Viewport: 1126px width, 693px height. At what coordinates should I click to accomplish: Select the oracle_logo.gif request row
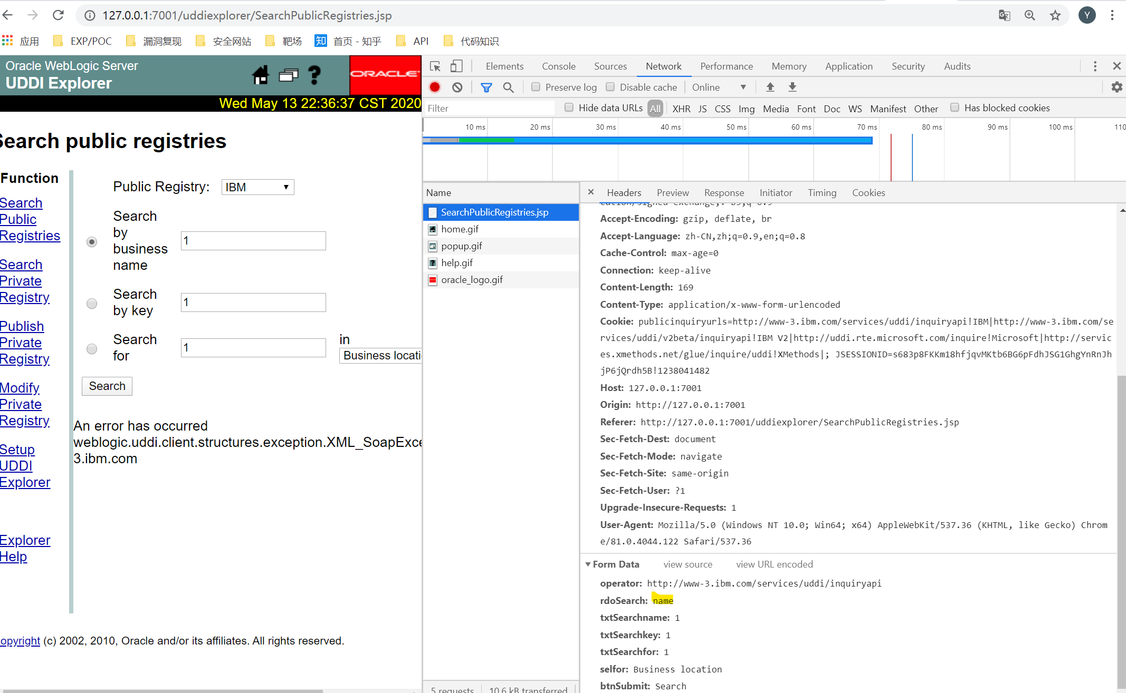[x=501, y=280]
